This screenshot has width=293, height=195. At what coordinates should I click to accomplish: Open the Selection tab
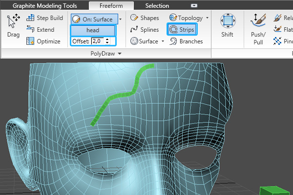pyautogui.click(x=157, y=6)
